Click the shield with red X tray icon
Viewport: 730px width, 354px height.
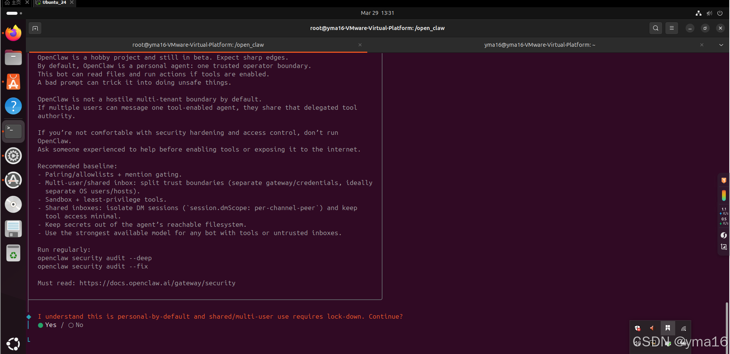pyautogui.click(x=638, y=328)
